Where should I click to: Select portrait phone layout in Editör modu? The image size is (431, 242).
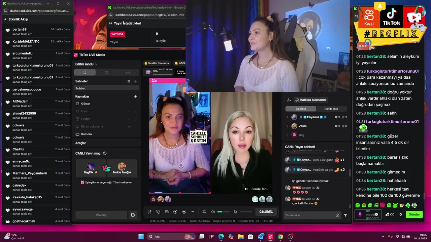[85, 72]
